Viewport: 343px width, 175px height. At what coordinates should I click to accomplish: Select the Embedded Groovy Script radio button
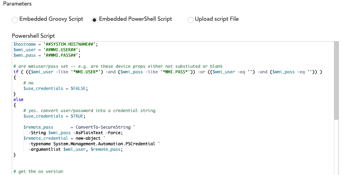[15, 20]
